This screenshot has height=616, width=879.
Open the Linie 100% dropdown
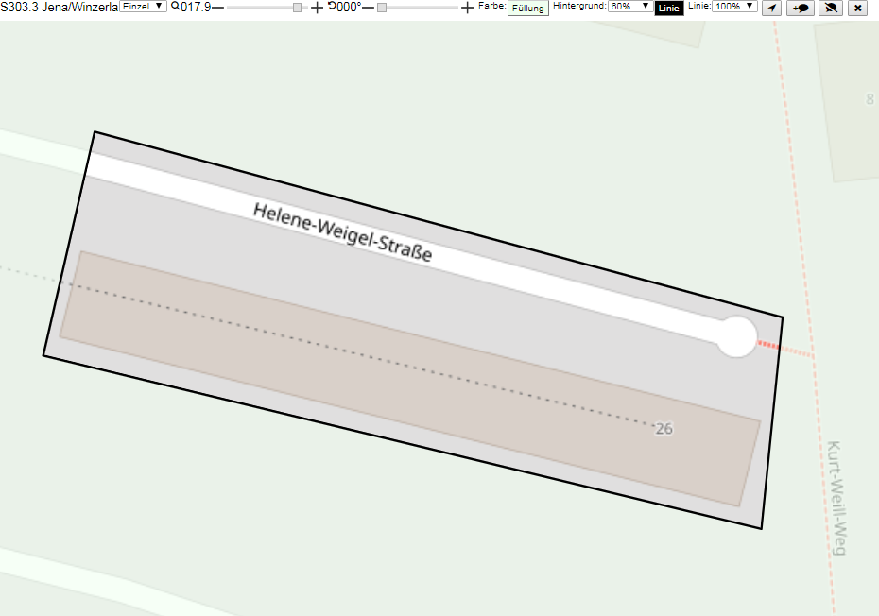734,7
